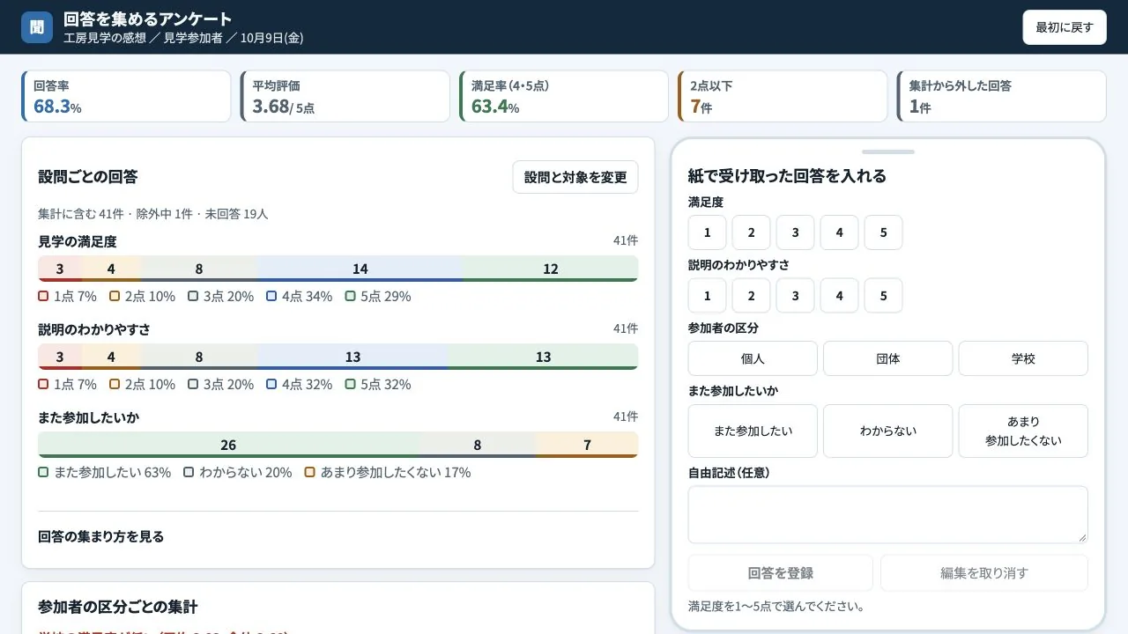Click the app logo icon in header

(37, 27)
